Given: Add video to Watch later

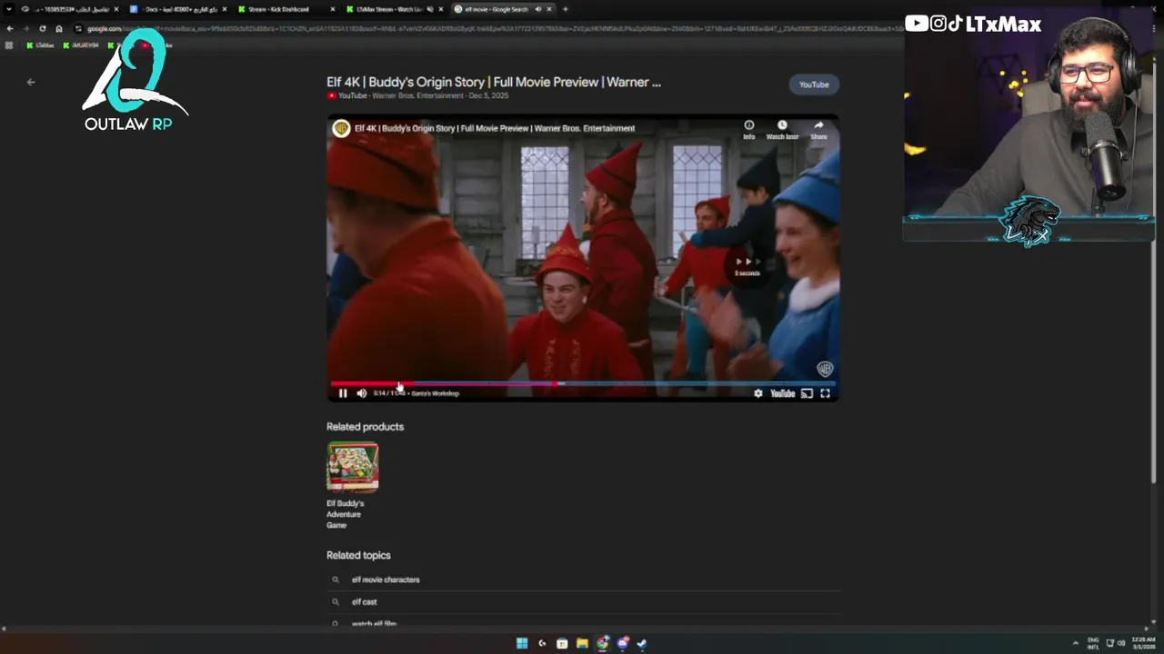Looking at the screenshot, I should pyautogui.click(x=782, y=129).
